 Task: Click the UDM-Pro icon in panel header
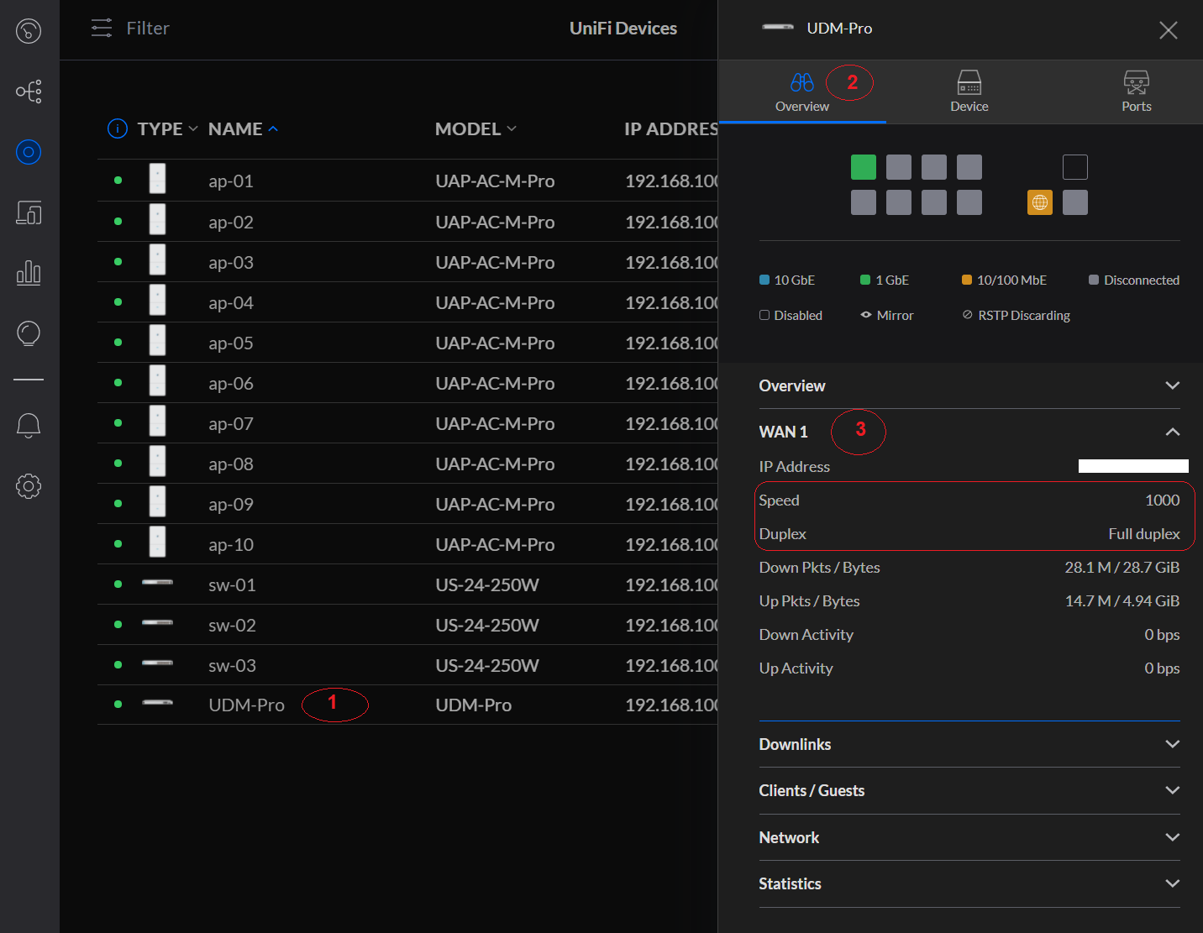tap(778, 27)
